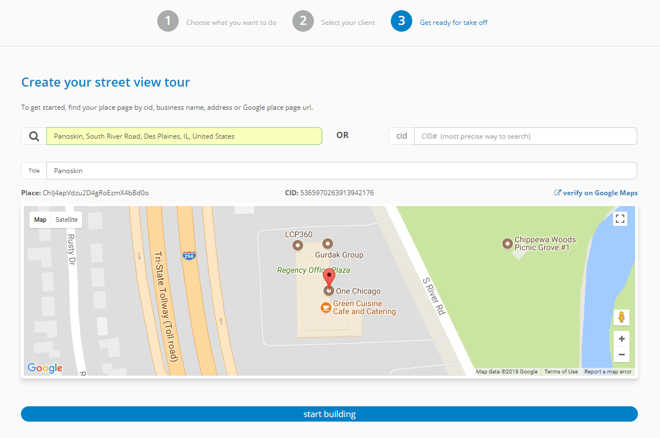Open verify on Google Maps
This screenshot has height=438, width=660.
596,192
